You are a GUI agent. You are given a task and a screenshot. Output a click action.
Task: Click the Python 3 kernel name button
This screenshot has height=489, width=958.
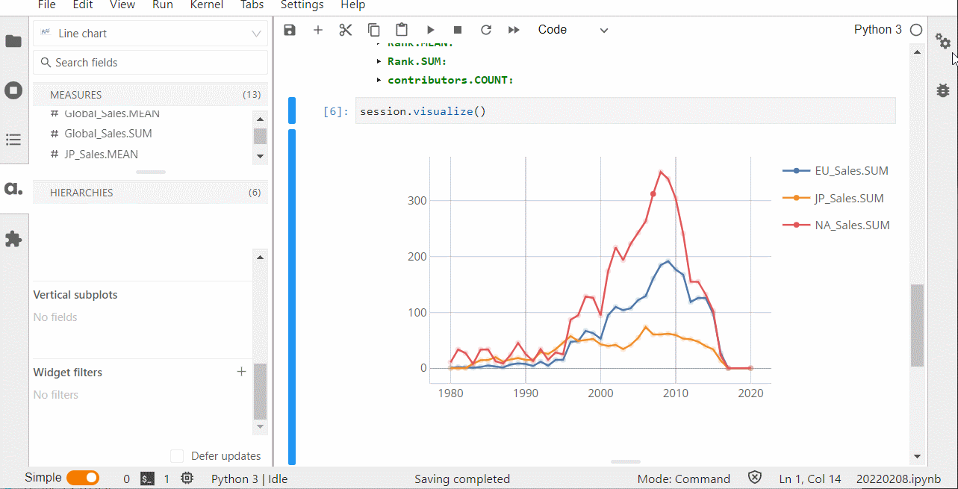pos(877,30)
